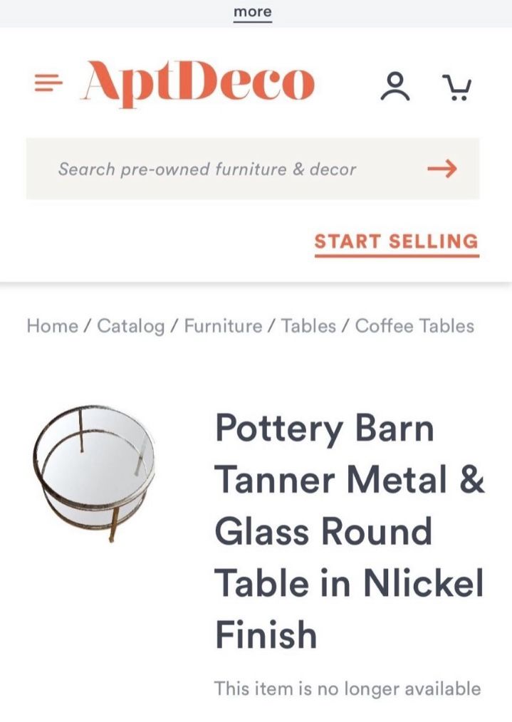
Task: Select Furniture in the breadcrumb trail
Action: point(223,326)
